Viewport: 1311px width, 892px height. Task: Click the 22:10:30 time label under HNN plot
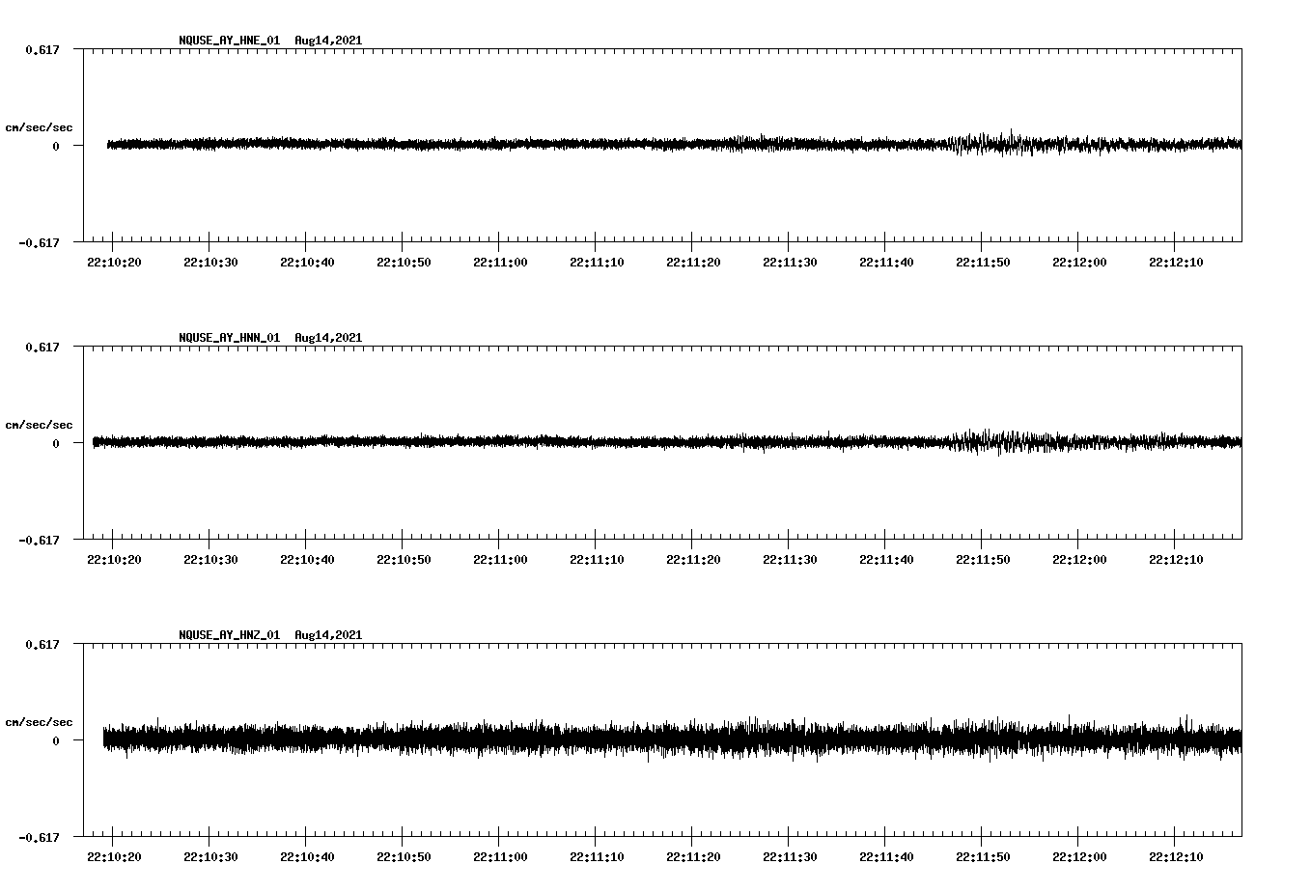(210, 560)
